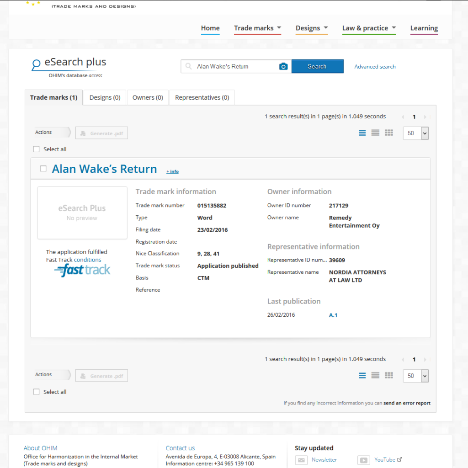Switch to compact list view icon at top
The width and height of the screenshot is (468, 468).
375,133
